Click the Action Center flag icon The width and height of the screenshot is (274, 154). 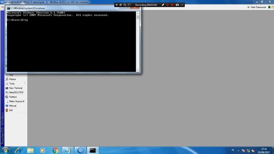243,151
